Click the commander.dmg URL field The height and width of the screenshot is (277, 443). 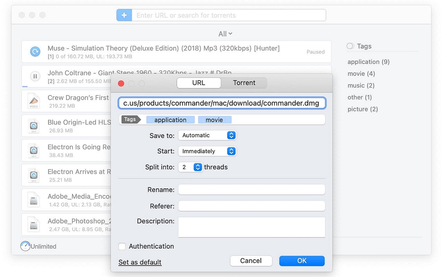pyautogui.click(x=222, y=103)
